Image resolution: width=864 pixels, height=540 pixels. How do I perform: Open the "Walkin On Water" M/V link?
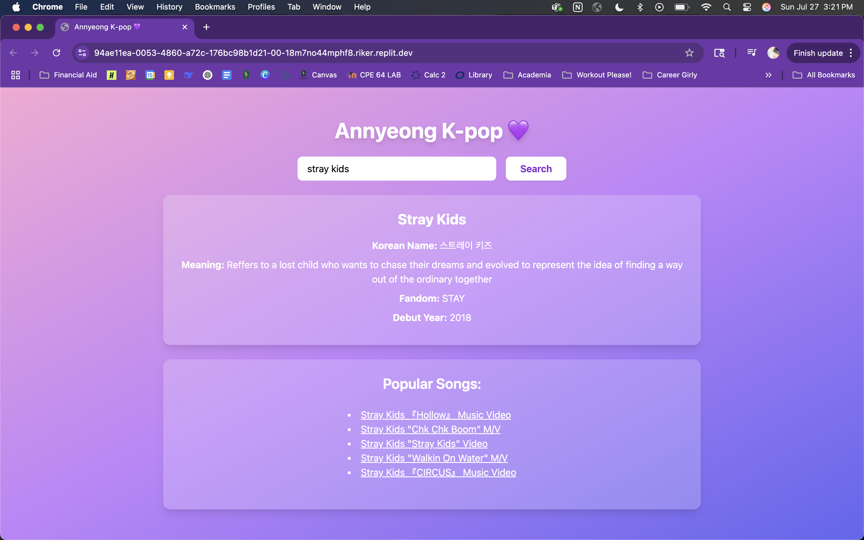point(434,458)
